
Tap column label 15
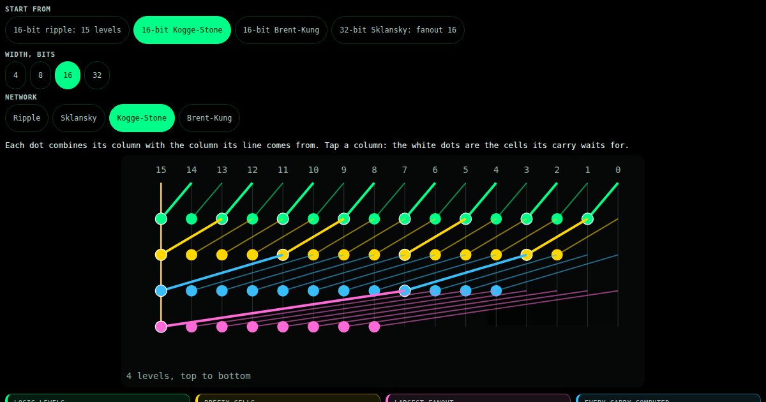[x=161, y=170]
